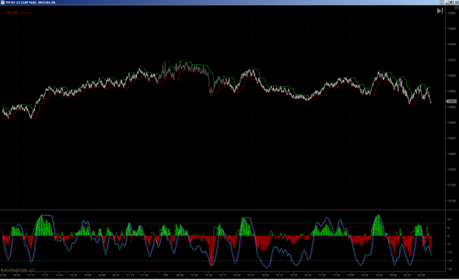Open the chart window icon menu in the title bar
459x280 pixels.
pos(3,2)
